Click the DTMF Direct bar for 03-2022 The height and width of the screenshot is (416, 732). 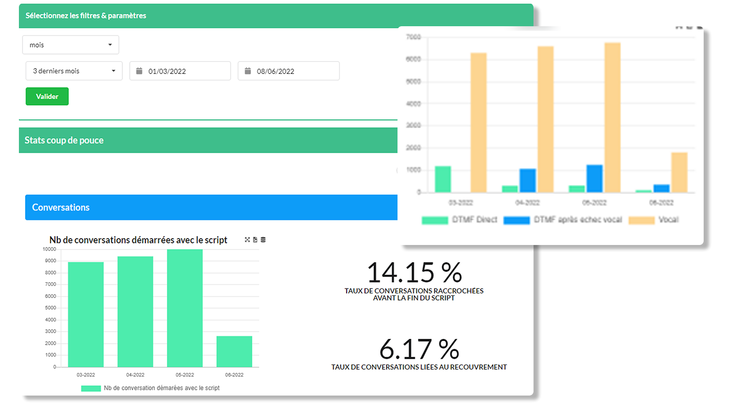(443, 179)
